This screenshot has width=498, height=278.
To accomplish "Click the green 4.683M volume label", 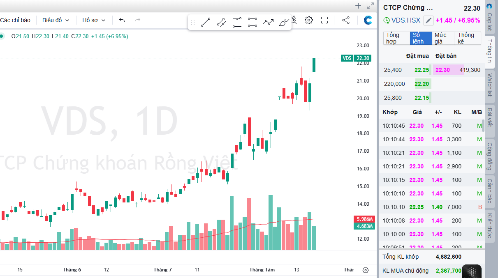I will (364, 226).
